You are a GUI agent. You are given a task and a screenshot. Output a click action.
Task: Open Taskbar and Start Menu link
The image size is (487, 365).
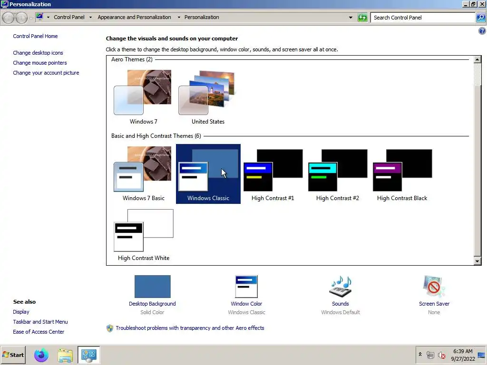40,322
